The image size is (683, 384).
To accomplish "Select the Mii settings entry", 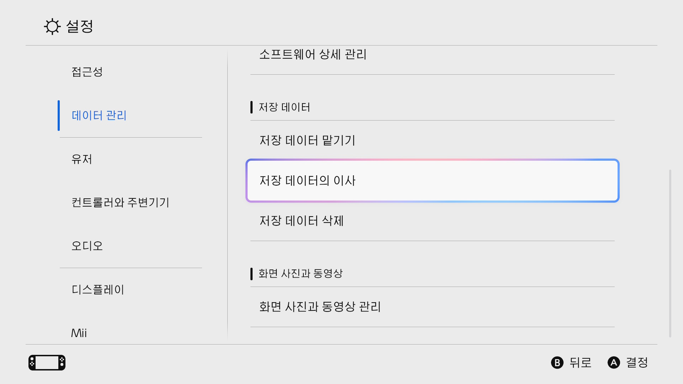I will click(79, 333).
